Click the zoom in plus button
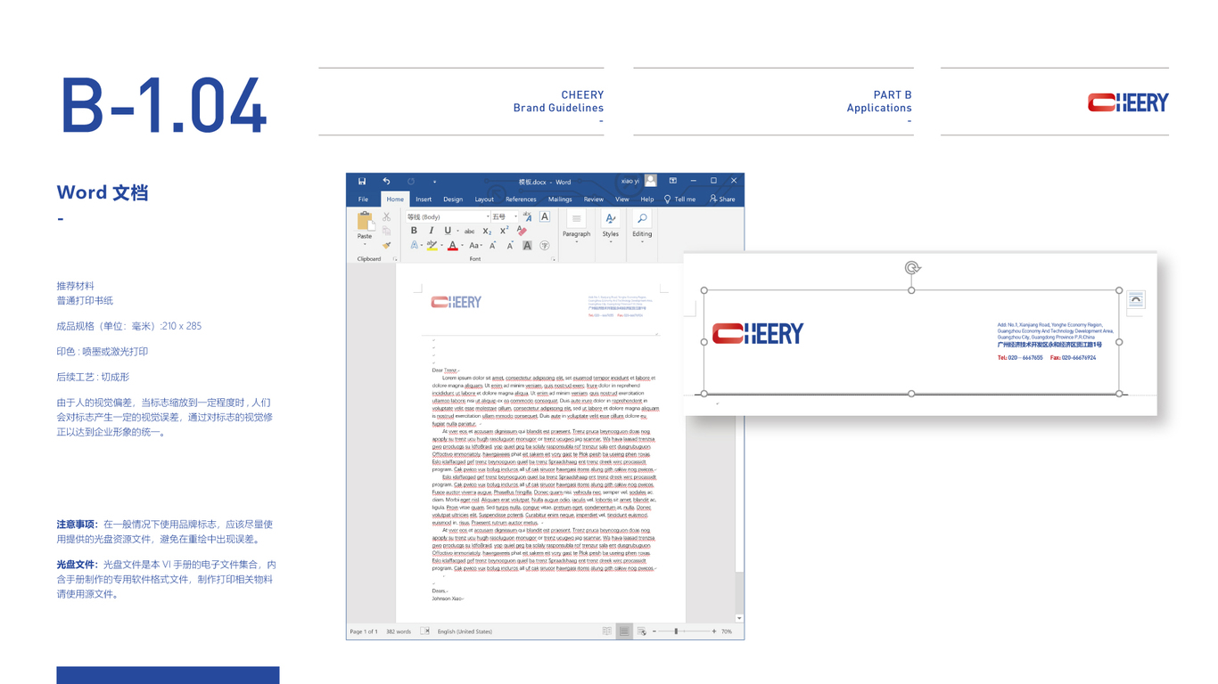Image resolution: width=1218 pixels, height=684 pixels. 713,631
